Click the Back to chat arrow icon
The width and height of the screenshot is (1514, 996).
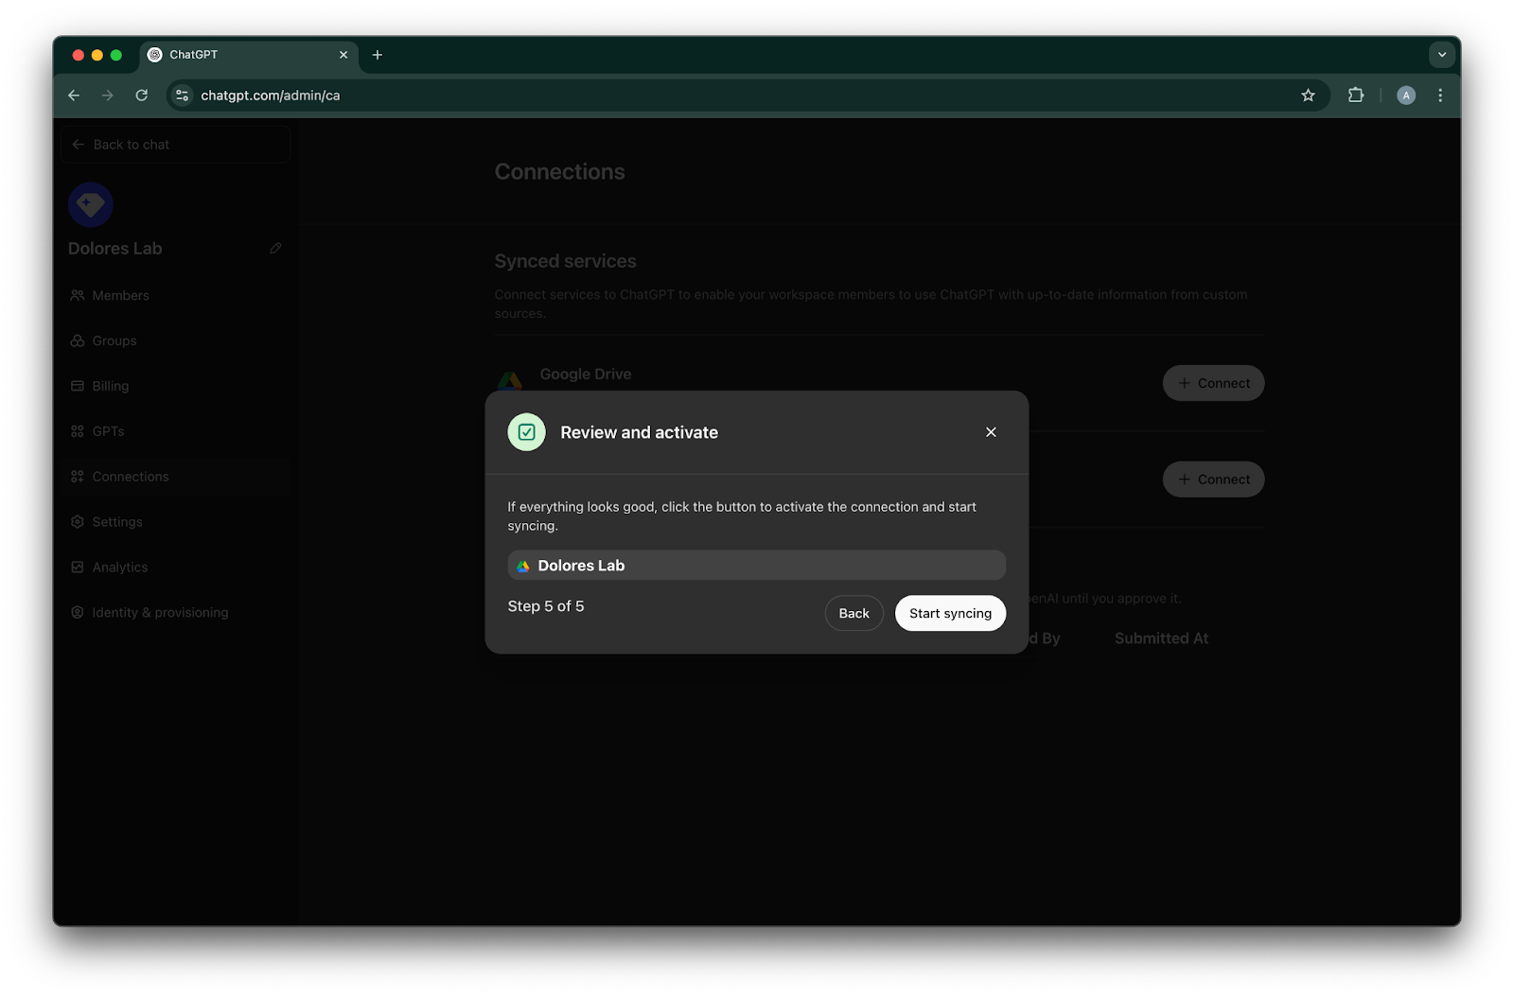pyautogui.click(x=79, y=145)
